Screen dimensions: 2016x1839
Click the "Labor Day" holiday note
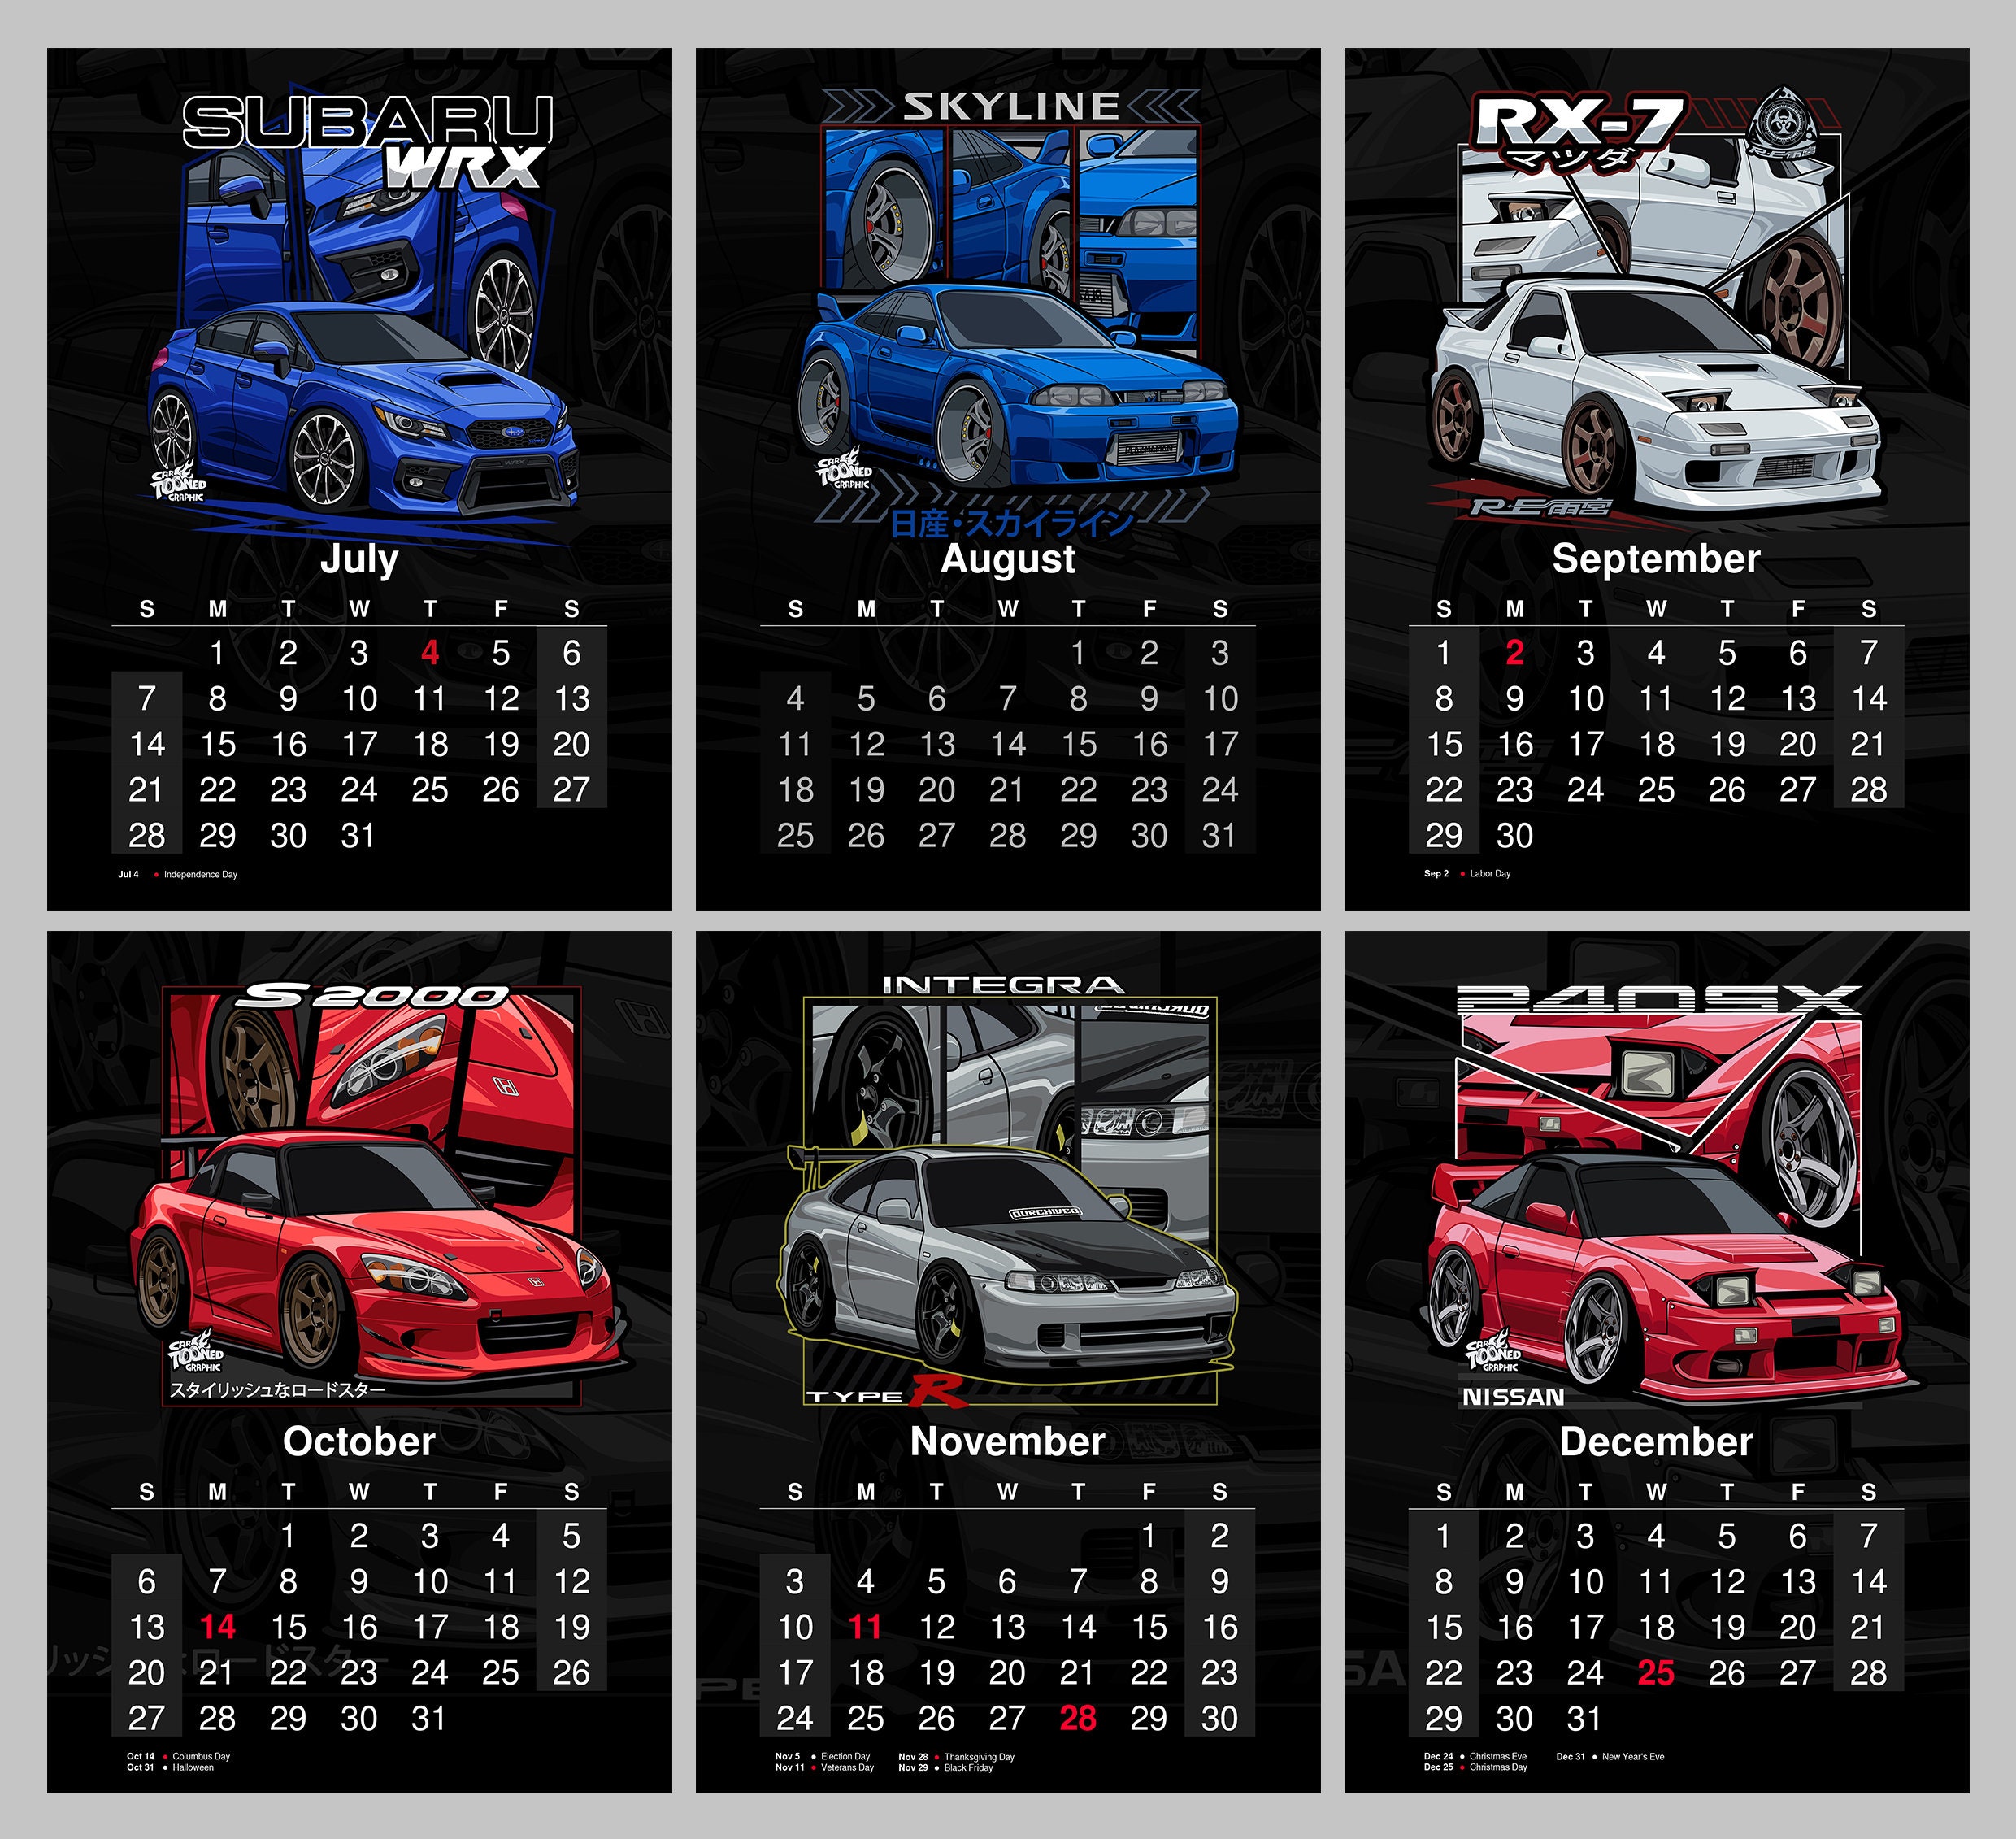coord(1490,874)
